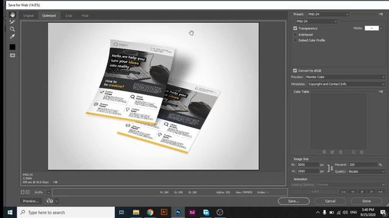Click the color table trash delete icon
389x218 pixels.
(362, 152)
